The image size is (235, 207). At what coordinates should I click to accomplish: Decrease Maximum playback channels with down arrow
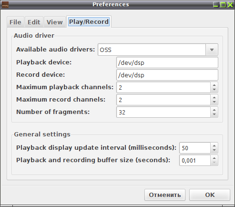pos(214,90)
